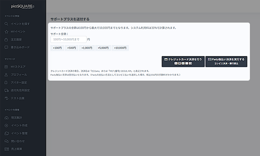Screen dimensions: 260x156
Task: Open 注文履歴 via its bag icon
Action: tap(6, 40)
